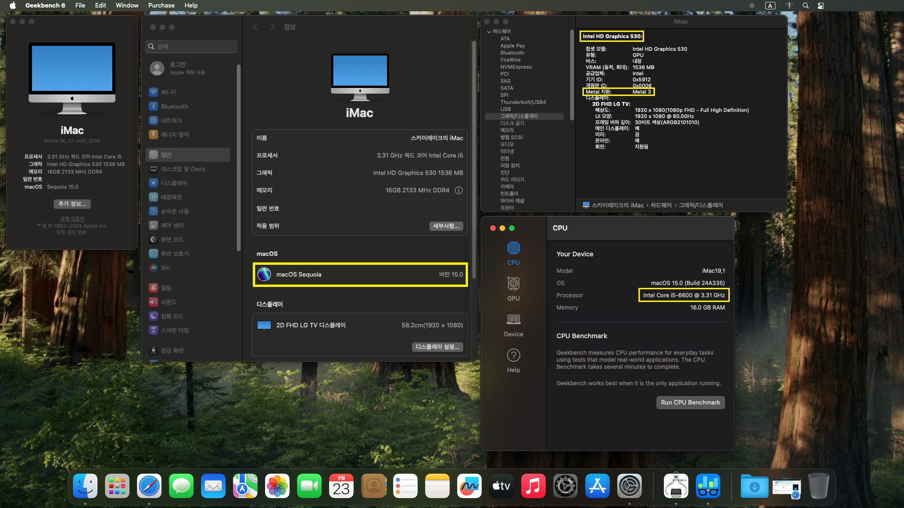Select 그래픽/디스플레이 in System Information
The height and width of the screenshot is (508, 904).
(524, 116)
